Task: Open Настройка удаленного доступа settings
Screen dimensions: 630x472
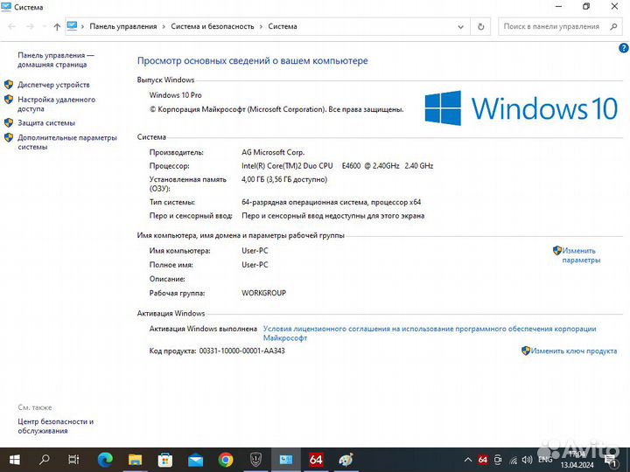Action: (x=56, y=104)
